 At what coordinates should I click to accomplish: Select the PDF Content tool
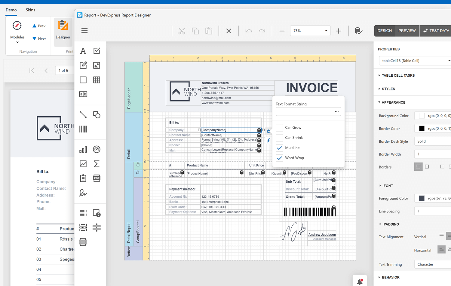[x=97, y=178]
